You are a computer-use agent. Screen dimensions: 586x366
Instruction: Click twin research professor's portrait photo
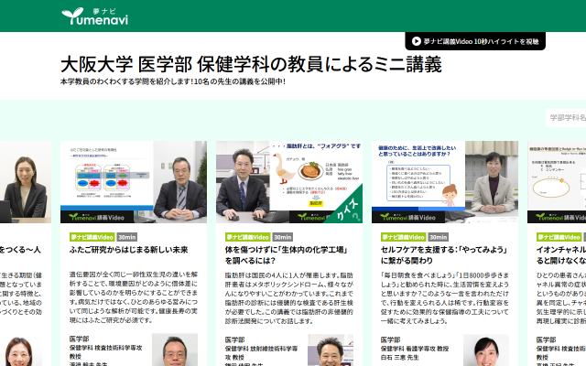174,351
